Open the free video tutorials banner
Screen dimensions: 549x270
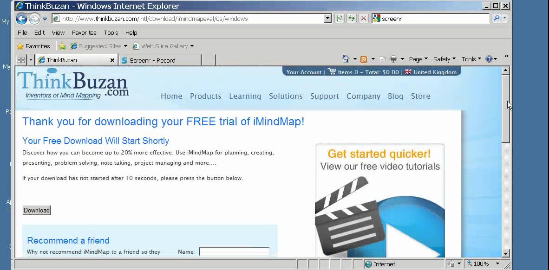pyautogui.click(x=379, y=200)
